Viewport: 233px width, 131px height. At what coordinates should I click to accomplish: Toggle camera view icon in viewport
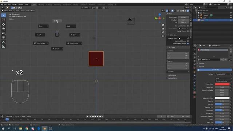163,32
